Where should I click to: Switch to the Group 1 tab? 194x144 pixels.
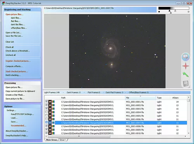63,140
